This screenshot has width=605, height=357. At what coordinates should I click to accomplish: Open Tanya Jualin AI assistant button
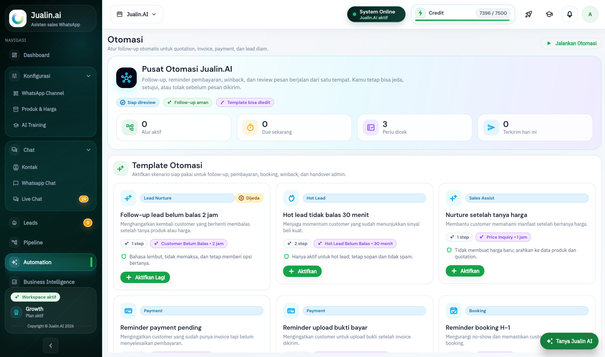pos(569,341)
